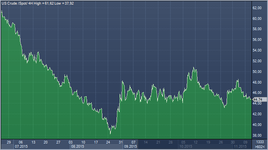The width and height of the screenshot is (268, 150).
Task: Click the >602< indicator in the corner
Action: point(260,147)
